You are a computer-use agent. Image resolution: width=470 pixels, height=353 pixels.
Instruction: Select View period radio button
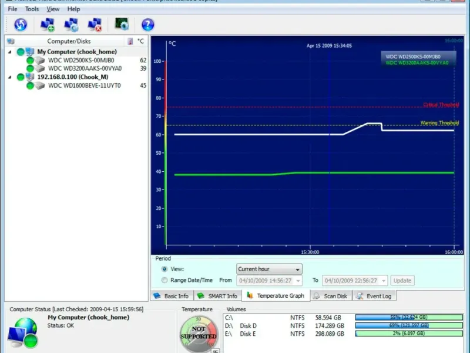[164, 269]
